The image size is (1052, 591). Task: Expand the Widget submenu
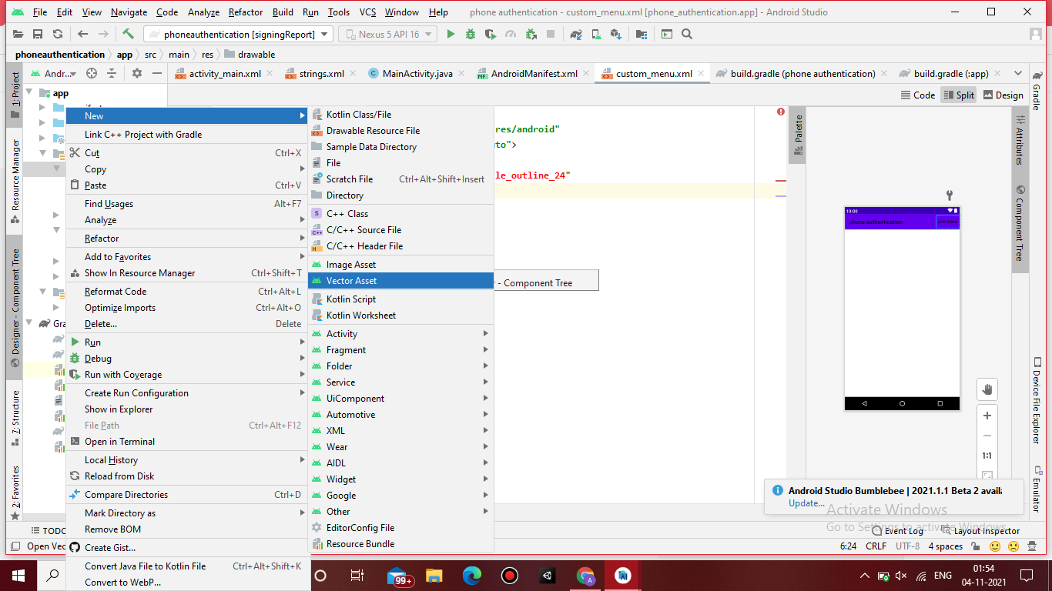[400, 479]
